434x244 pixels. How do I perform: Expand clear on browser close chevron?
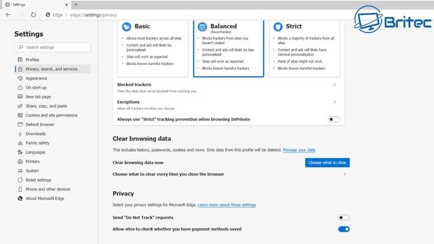[344, 174]
